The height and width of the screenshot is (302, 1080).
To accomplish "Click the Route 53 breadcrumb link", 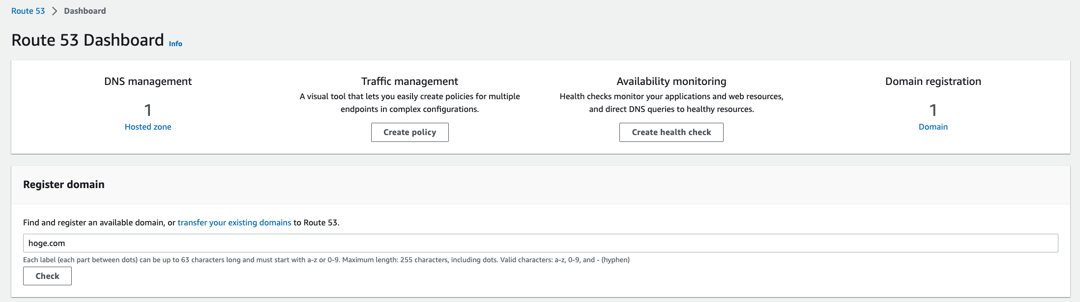I will tap(28, 11).
